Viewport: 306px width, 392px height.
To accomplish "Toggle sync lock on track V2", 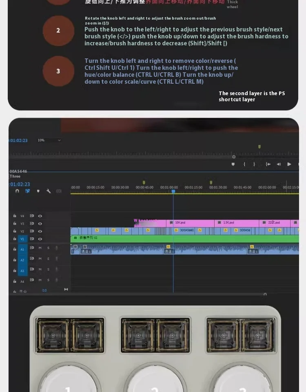I will 32,231.
